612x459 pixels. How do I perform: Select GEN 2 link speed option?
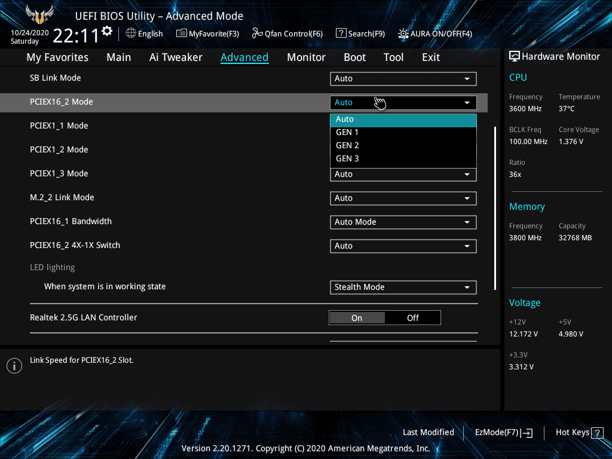tap(403, 146)
